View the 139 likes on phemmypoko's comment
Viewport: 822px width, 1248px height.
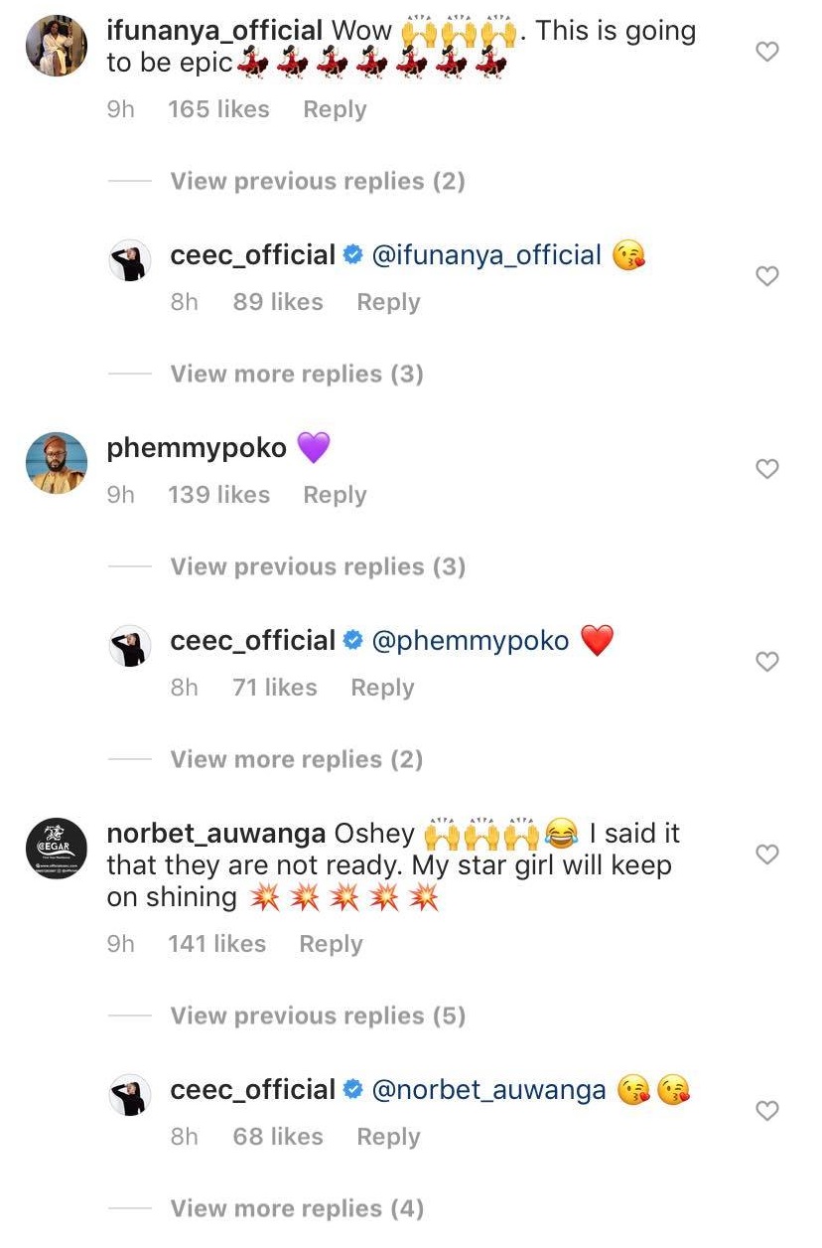pyautogui.click(x=218, y=495)
